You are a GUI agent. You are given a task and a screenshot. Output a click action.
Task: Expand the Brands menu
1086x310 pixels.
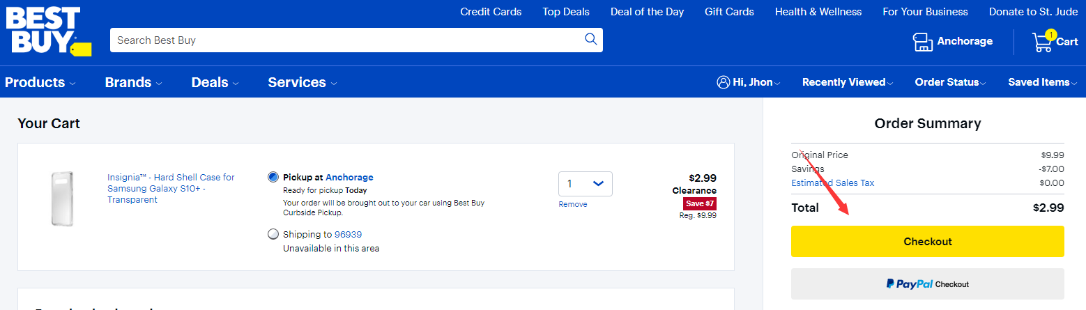[x=133, y=82]
